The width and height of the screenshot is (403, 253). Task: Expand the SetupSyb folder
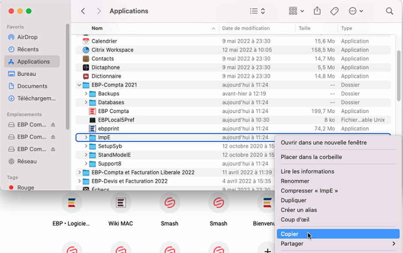click(86, 146)
